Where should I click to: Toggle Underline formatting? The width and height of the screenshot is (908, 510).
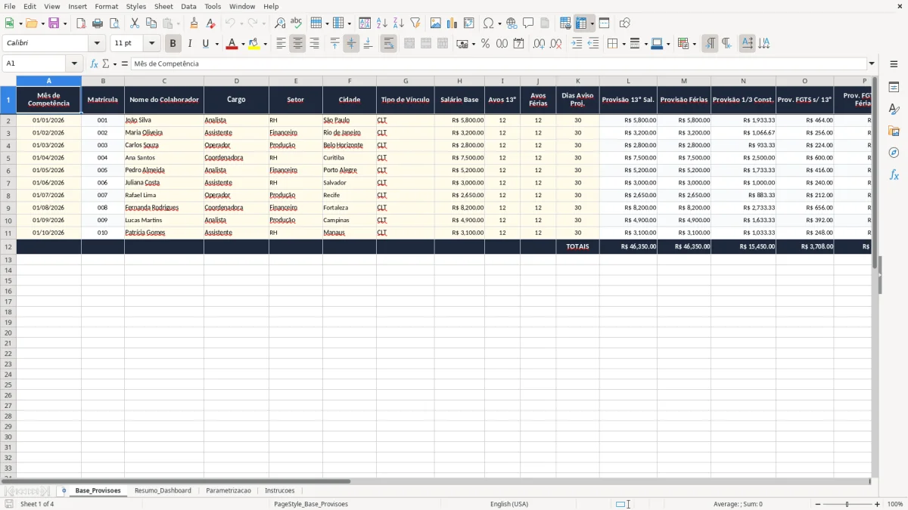(x=205, y=44)
